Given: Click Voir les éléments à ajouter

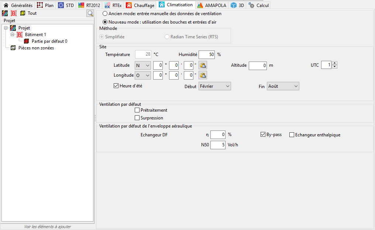Looking at the screenshot, I should point(47,227).
